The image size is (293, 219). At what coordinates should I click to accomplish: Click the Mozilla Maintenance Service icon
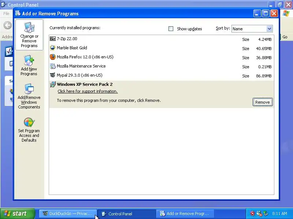point(53,66)
